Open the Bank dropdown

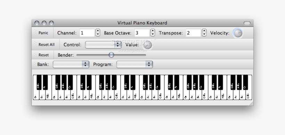point(71,65)
